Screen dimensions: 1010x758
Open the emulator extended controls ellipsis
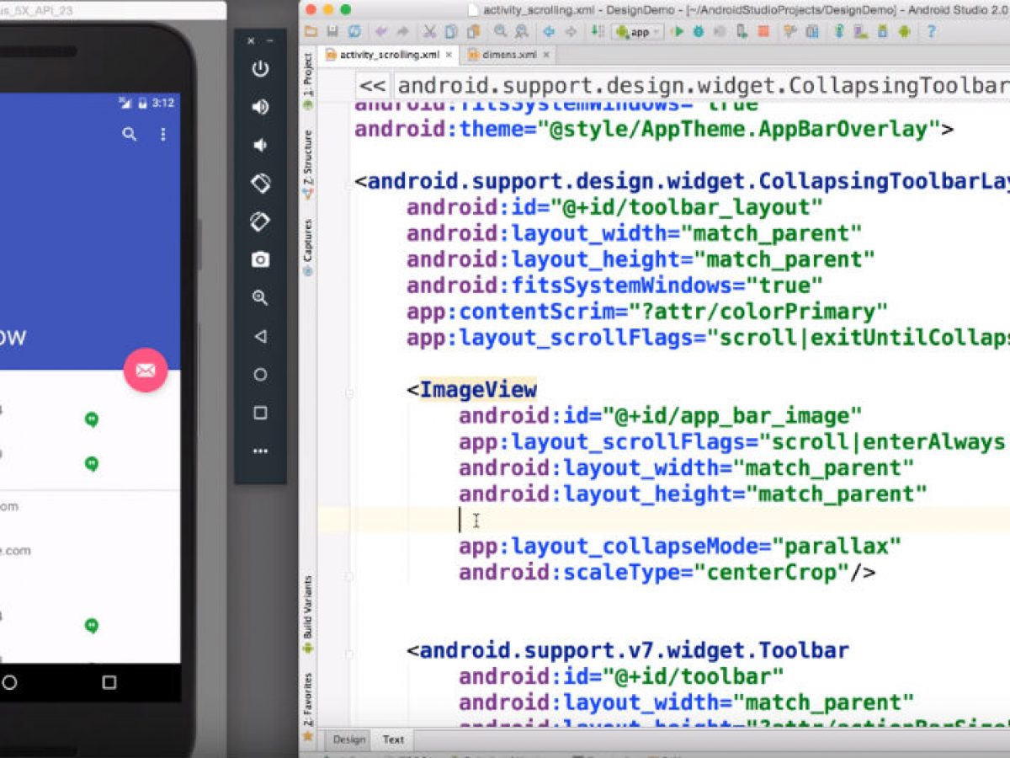pos(260,451)
